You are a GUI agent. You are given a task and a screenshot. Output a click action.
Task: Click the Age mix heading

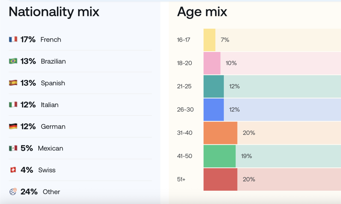202,12
